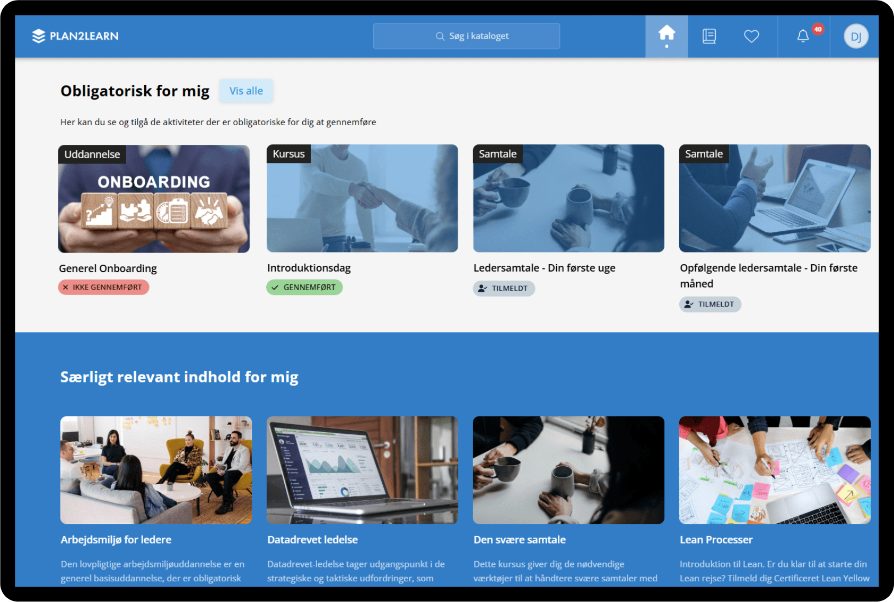The width and height of the screenshot is (894, 602).
Task: Open the Datadrevet ledelse thumbnail
Action: [362, 470]
